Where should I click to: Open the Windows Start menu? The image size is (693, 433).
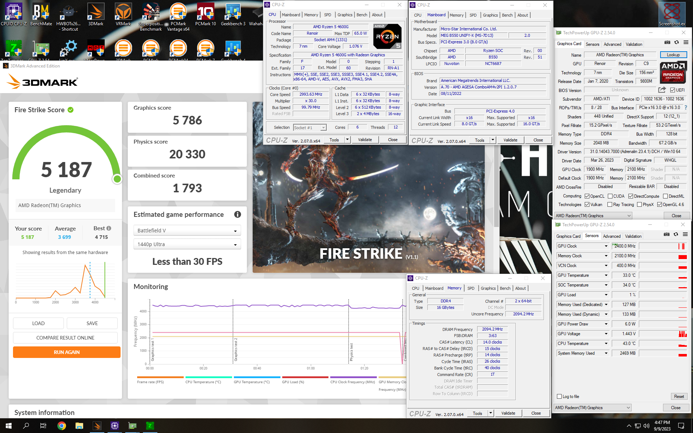9,426
